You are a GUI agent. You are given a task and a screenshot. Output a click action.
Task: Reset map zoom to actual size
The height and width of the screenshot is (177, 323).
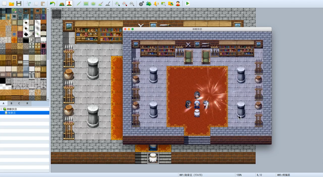(x=132, y=4)
